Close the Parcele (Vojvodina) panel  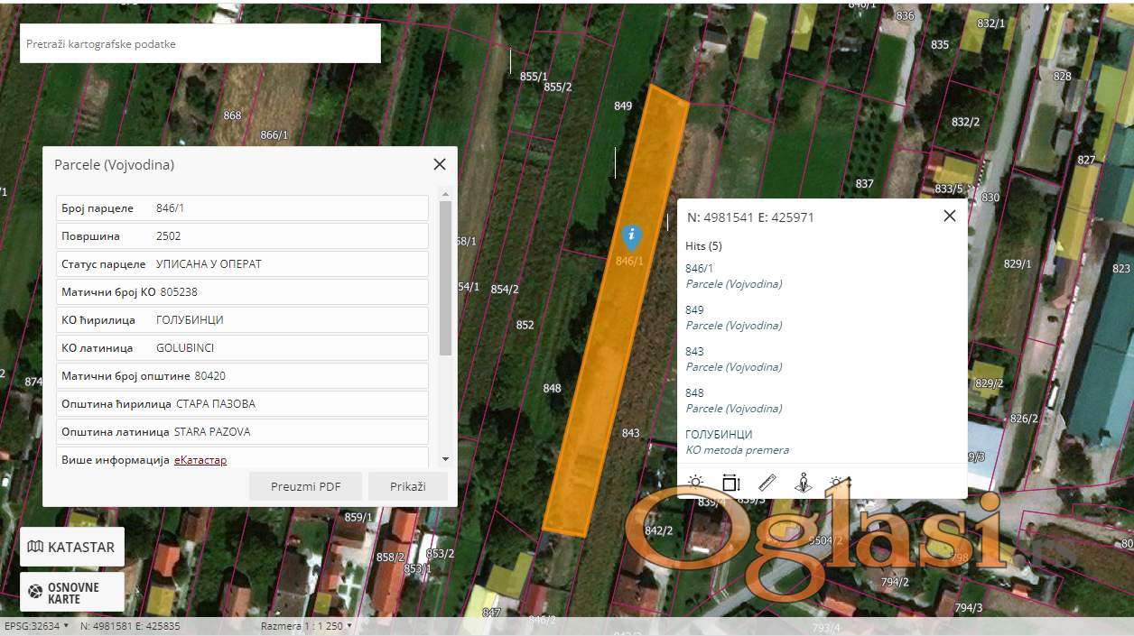pyautogui.click(x=440, y=164)
